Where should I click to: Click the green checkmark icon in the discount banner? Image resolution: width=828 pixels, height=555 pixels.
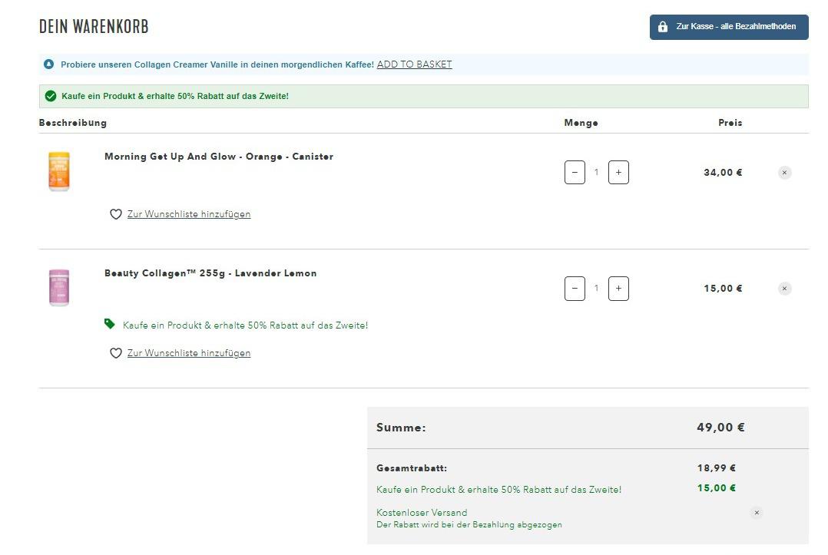coord(51,96)
